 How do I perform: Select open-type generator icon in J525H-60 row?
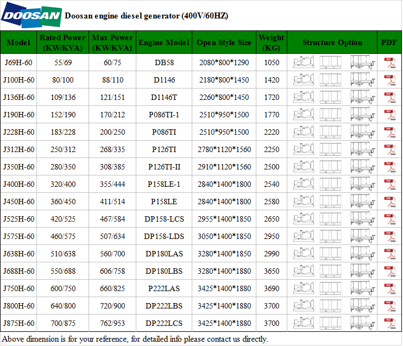coord(304,219)
